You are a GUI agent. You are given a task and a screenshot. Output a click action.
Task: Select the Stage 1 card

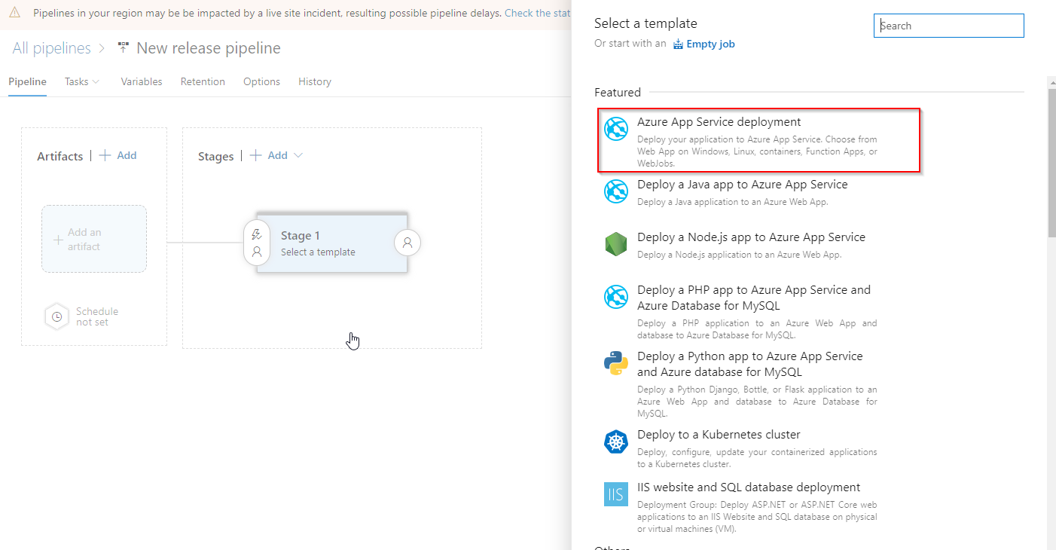[332, 243]
